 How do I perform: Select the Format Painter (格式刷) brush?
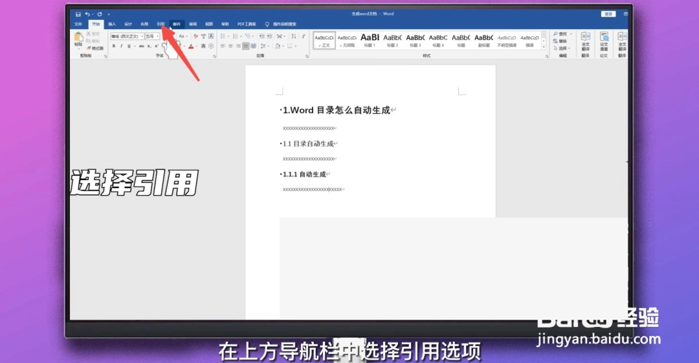click(94, 48)
